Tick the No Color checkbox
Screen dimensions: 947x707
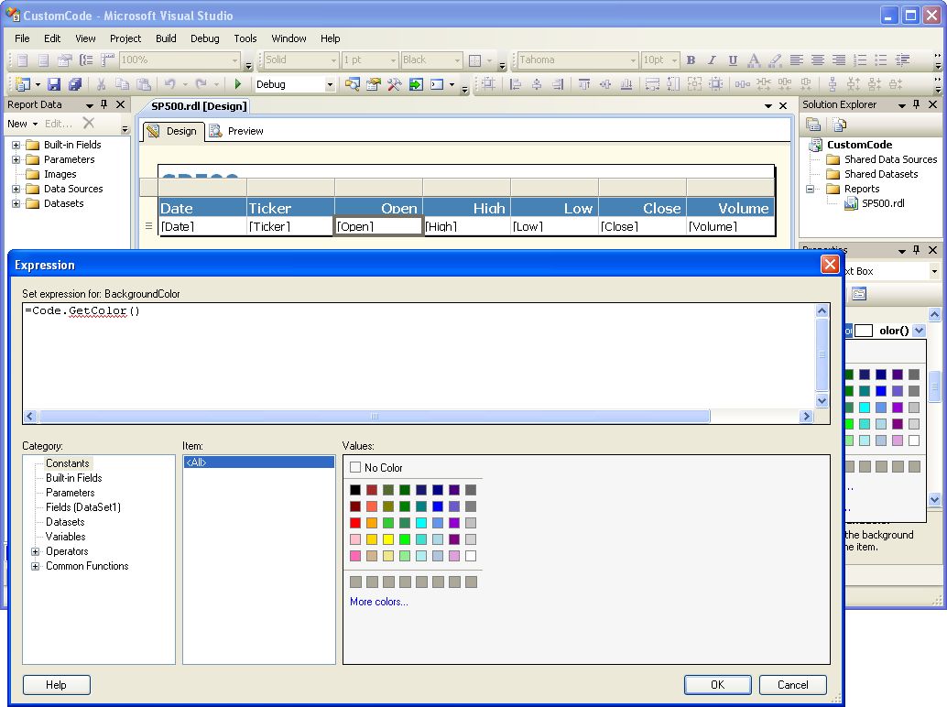click(355, 467)
